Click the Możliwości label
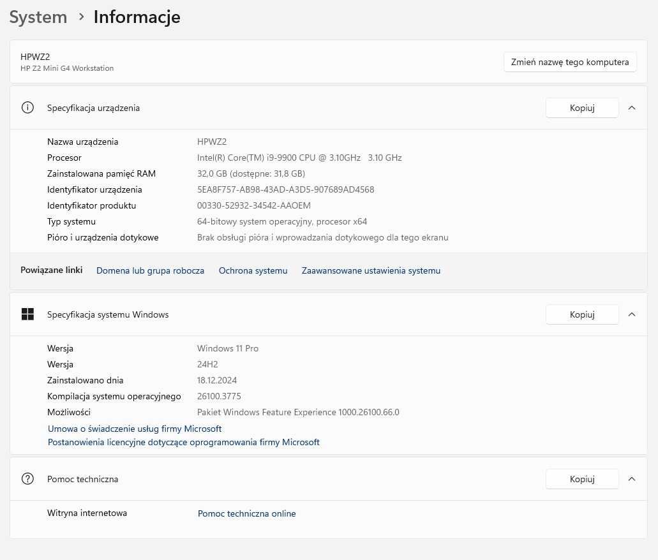The image size is (658, 560). (x=69, y=412)
